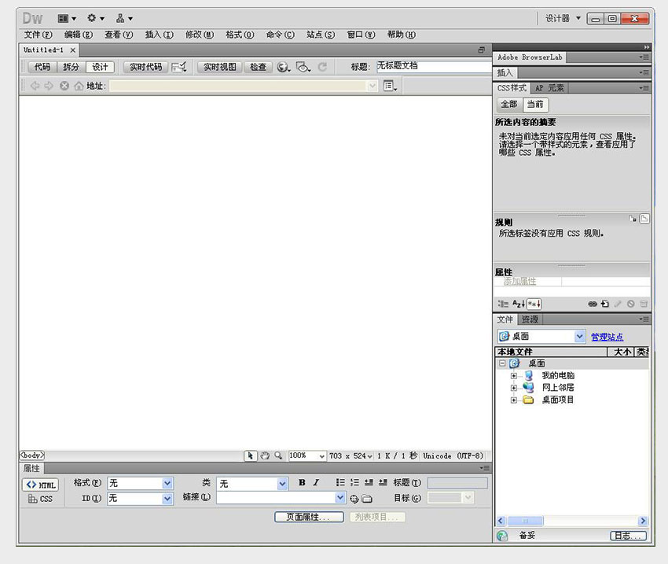Viewport: 668px width, 564px height.
Task: Click the 添加属性 link
Action: click(519, 282)
